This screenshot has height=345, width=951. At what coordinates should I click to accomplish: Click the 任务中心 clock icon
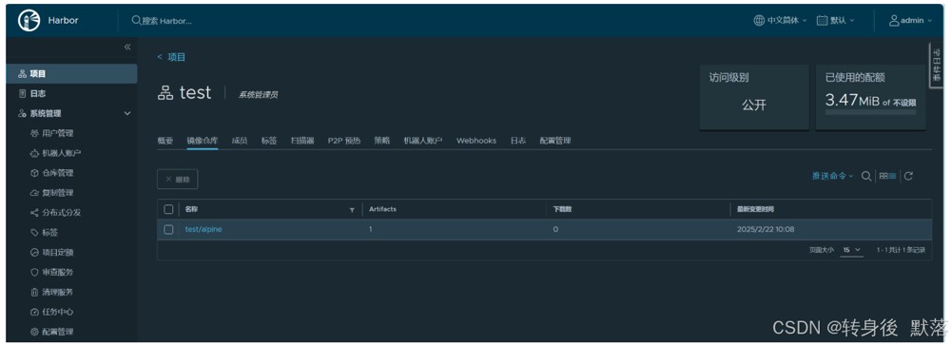[34, 312]
